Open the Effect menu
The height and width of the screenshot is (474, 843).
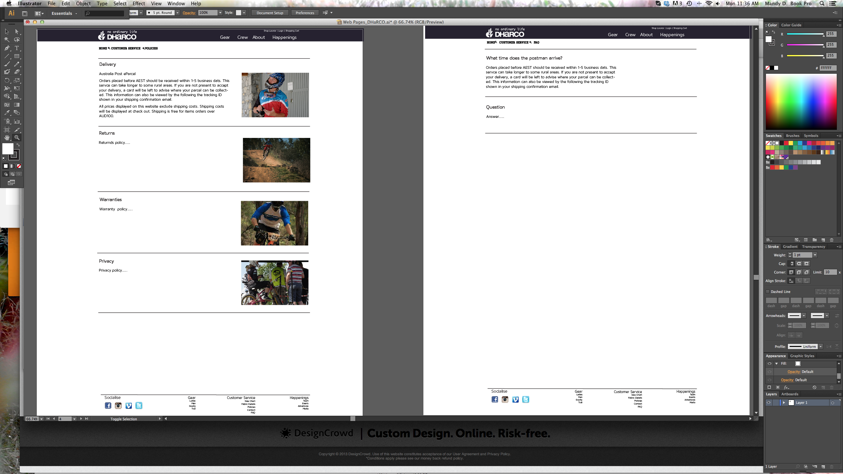coord(139,4)
